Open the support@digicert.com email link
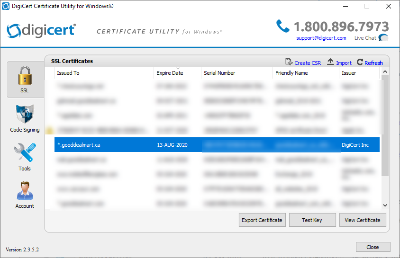Image resolution: width=400 pixels, height=258 pixels. pyautogui.click(x=321, y=38)
